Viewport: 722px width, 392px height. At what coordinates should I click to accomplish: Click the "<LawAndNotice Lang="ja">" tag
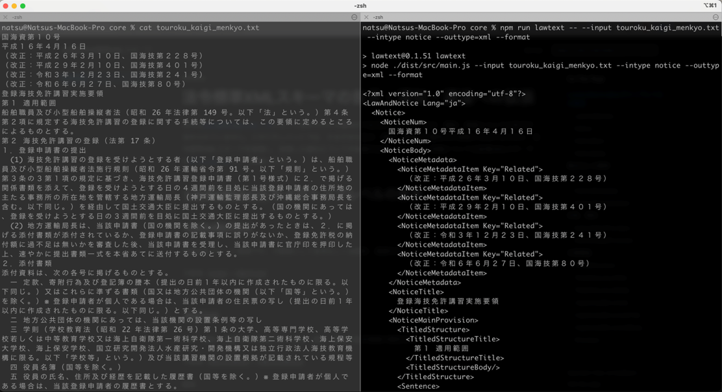[414, 103]
